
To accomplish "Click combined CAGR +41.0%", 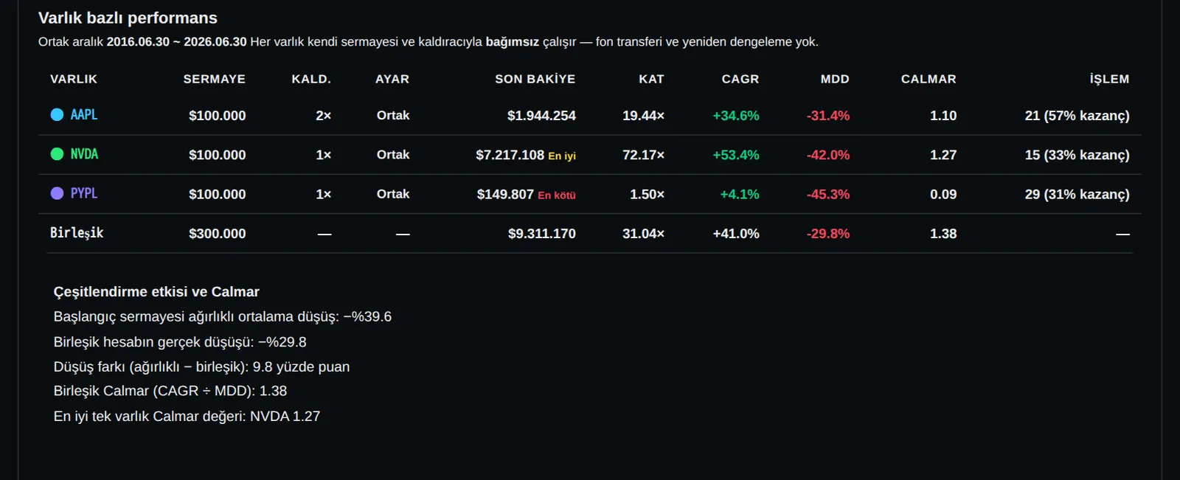I will [736, 234].
